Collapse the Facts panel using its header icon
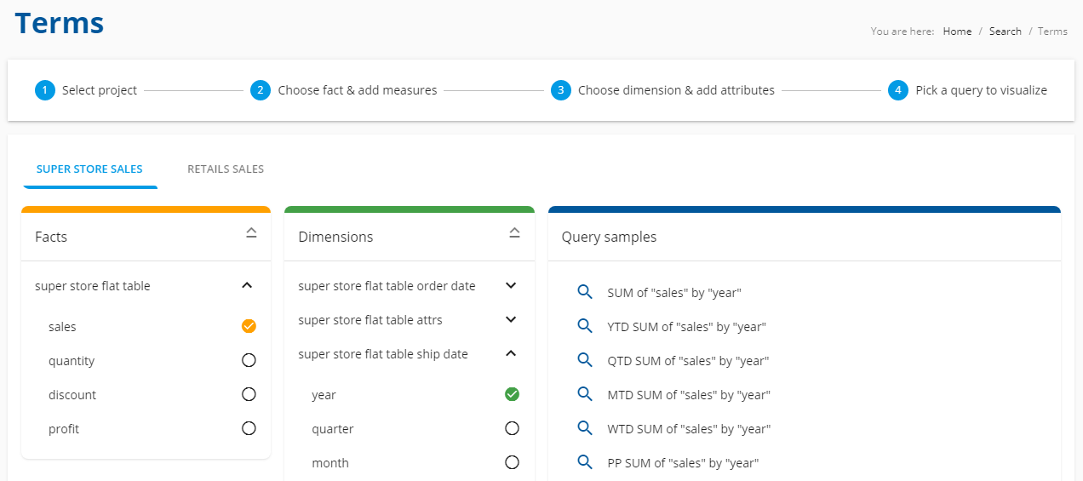The width and height of the screenshot is (1083, 481). 251,232
